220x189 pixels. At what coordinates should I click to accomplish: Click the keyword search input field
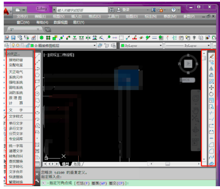82,10
